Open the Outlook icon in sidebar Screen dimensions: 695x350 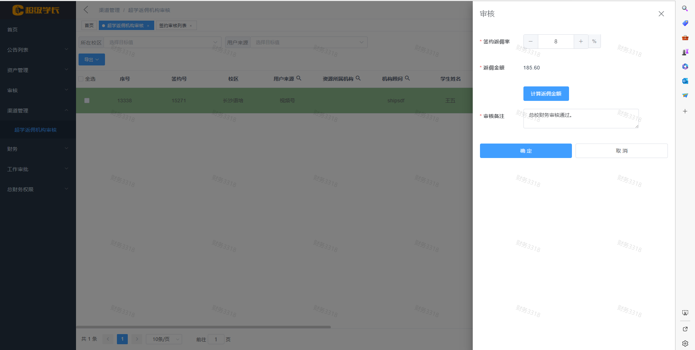tap(685, 81)
